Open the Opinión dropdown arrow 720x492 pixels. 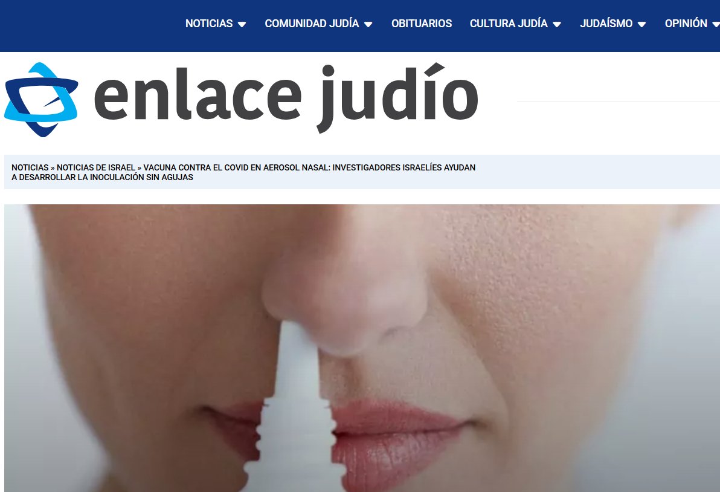click(716, 25)
